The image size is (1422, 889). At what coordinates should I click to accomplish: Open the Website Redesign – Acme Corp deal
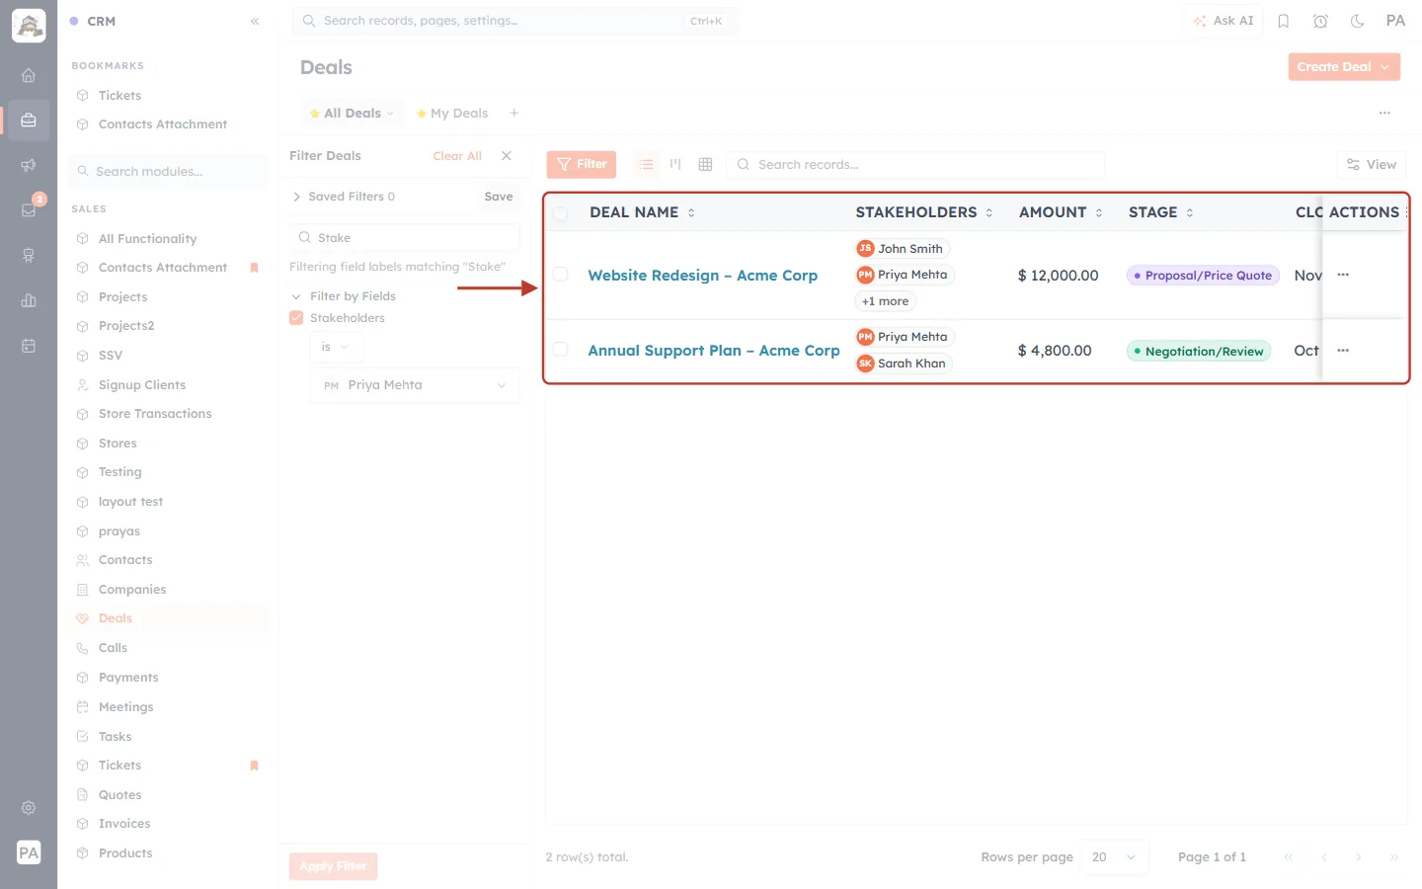pos(703,276)
